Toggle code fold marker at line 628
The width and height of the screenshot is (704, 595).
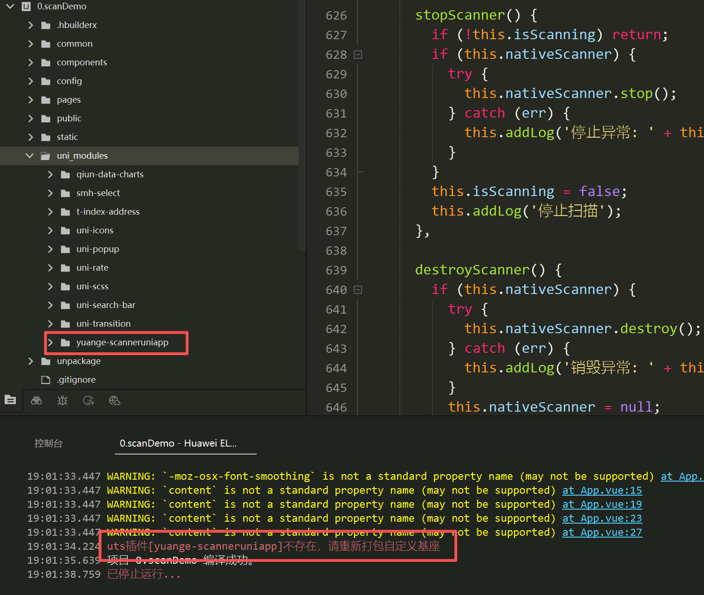[x=358, y=55]
